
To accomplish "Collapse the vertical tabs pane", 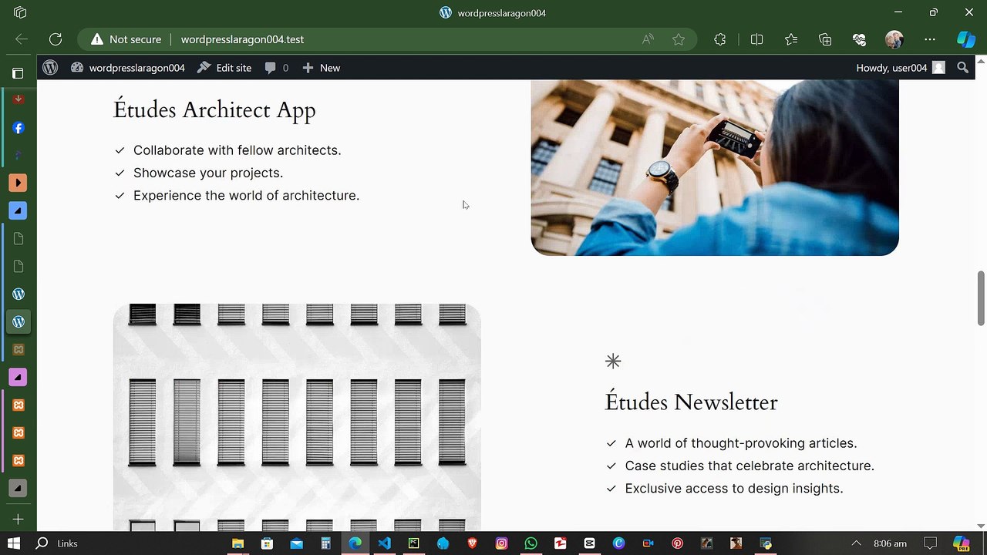I will pyautogui.click(x=18, y=73).
